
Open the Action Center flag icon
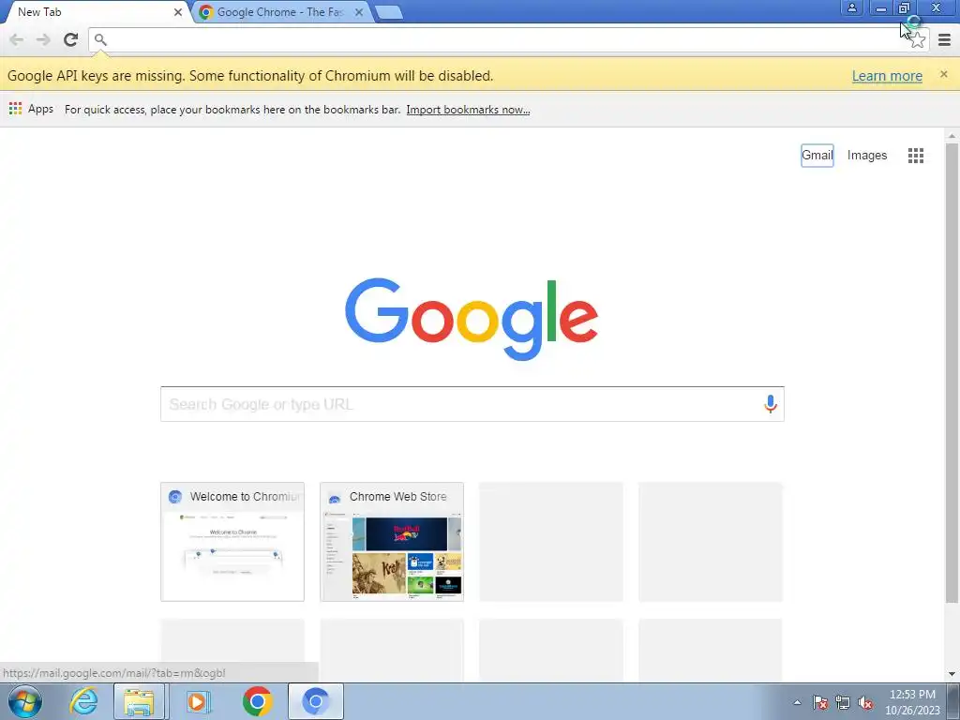[820, 702]
